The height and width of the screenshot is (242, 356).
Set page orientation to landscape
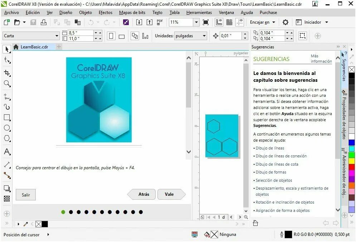click(x=122, y=37)
